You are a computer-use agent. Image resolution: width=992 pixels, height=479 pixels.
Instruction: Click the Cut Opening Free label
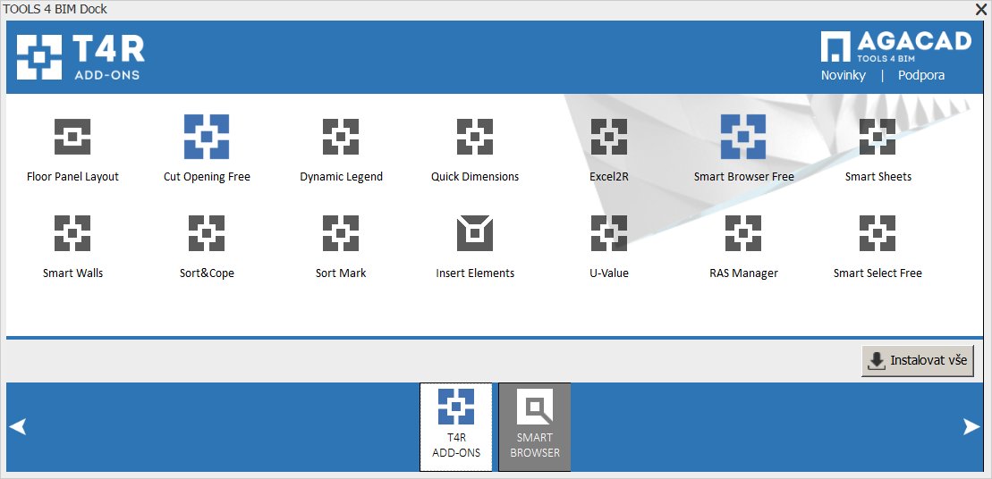click(207, 177)
